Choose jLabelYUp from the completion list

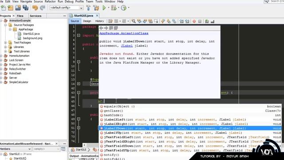190,133
